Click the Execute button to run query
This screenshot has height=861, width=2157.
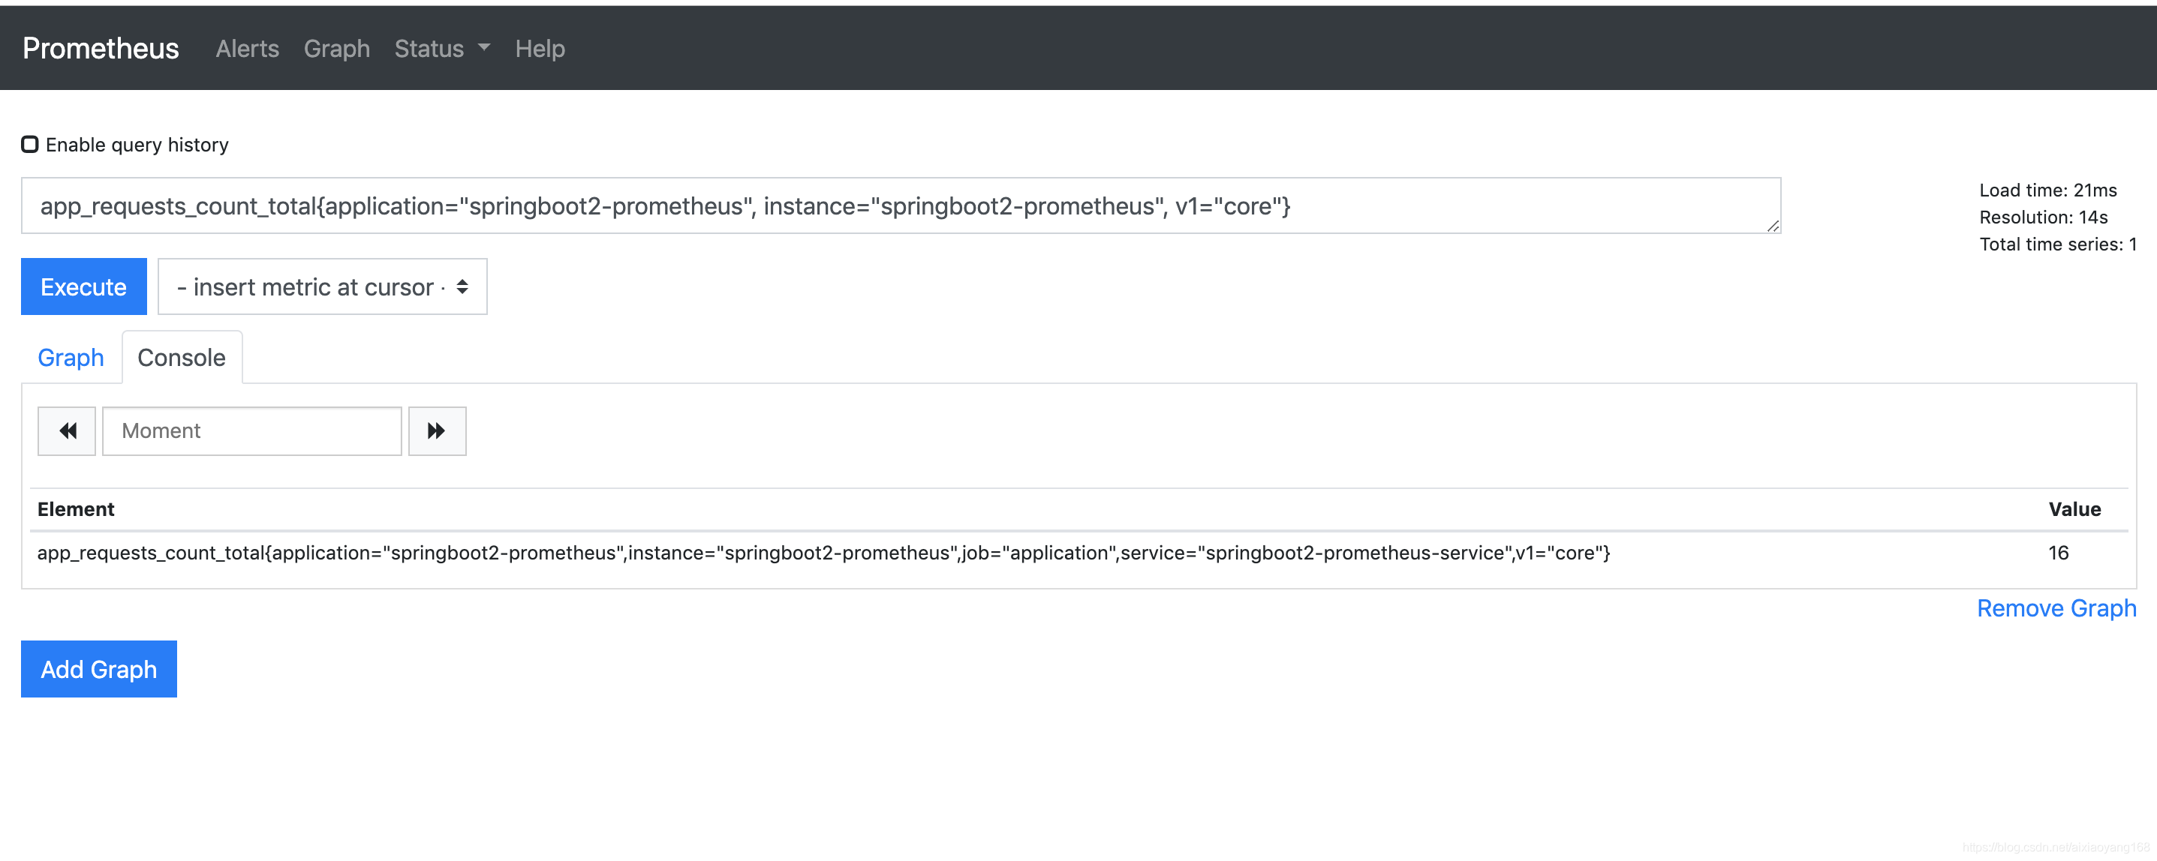[84, 286]
